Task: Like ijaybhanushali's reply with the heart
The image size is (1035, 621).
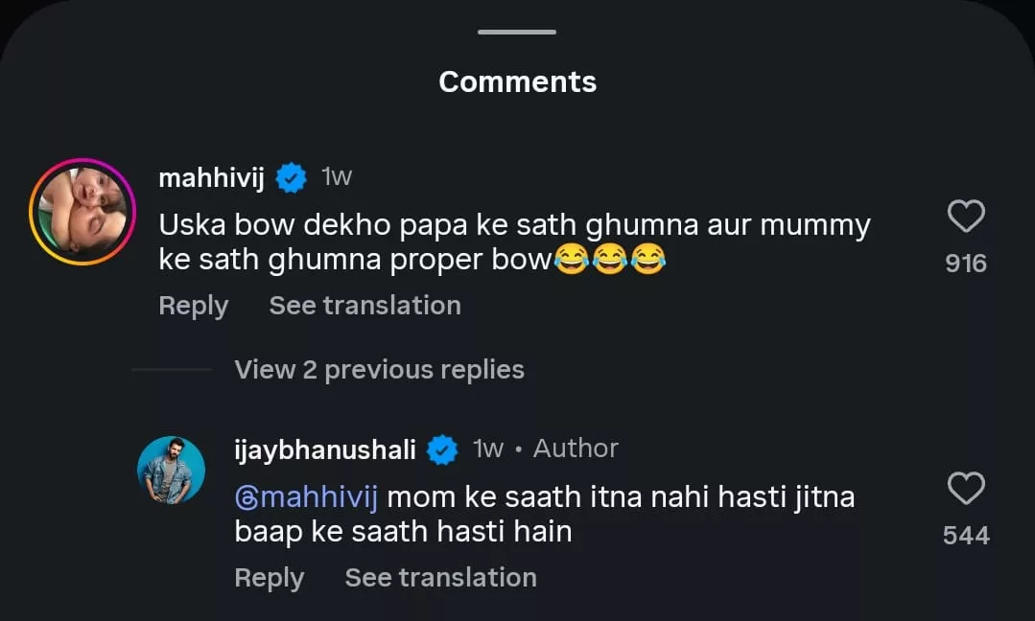Action: [x=965, y=489]
